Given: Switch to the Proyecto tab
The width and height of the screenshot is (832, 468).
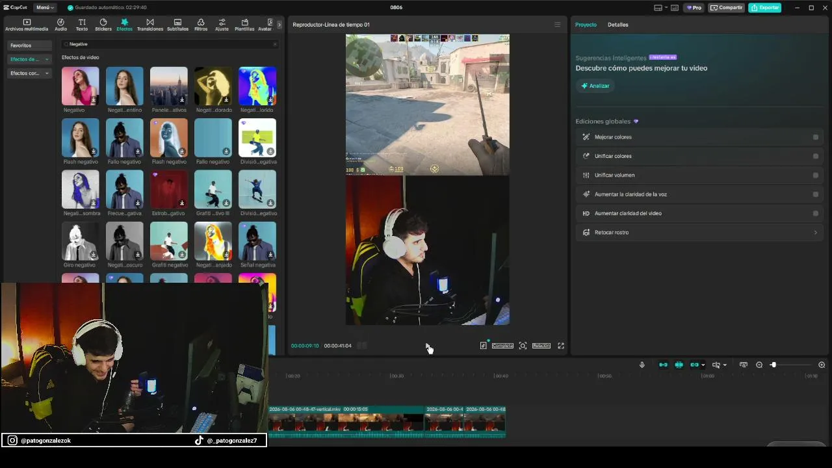Looking at the screenshot, I should (586, 25).
